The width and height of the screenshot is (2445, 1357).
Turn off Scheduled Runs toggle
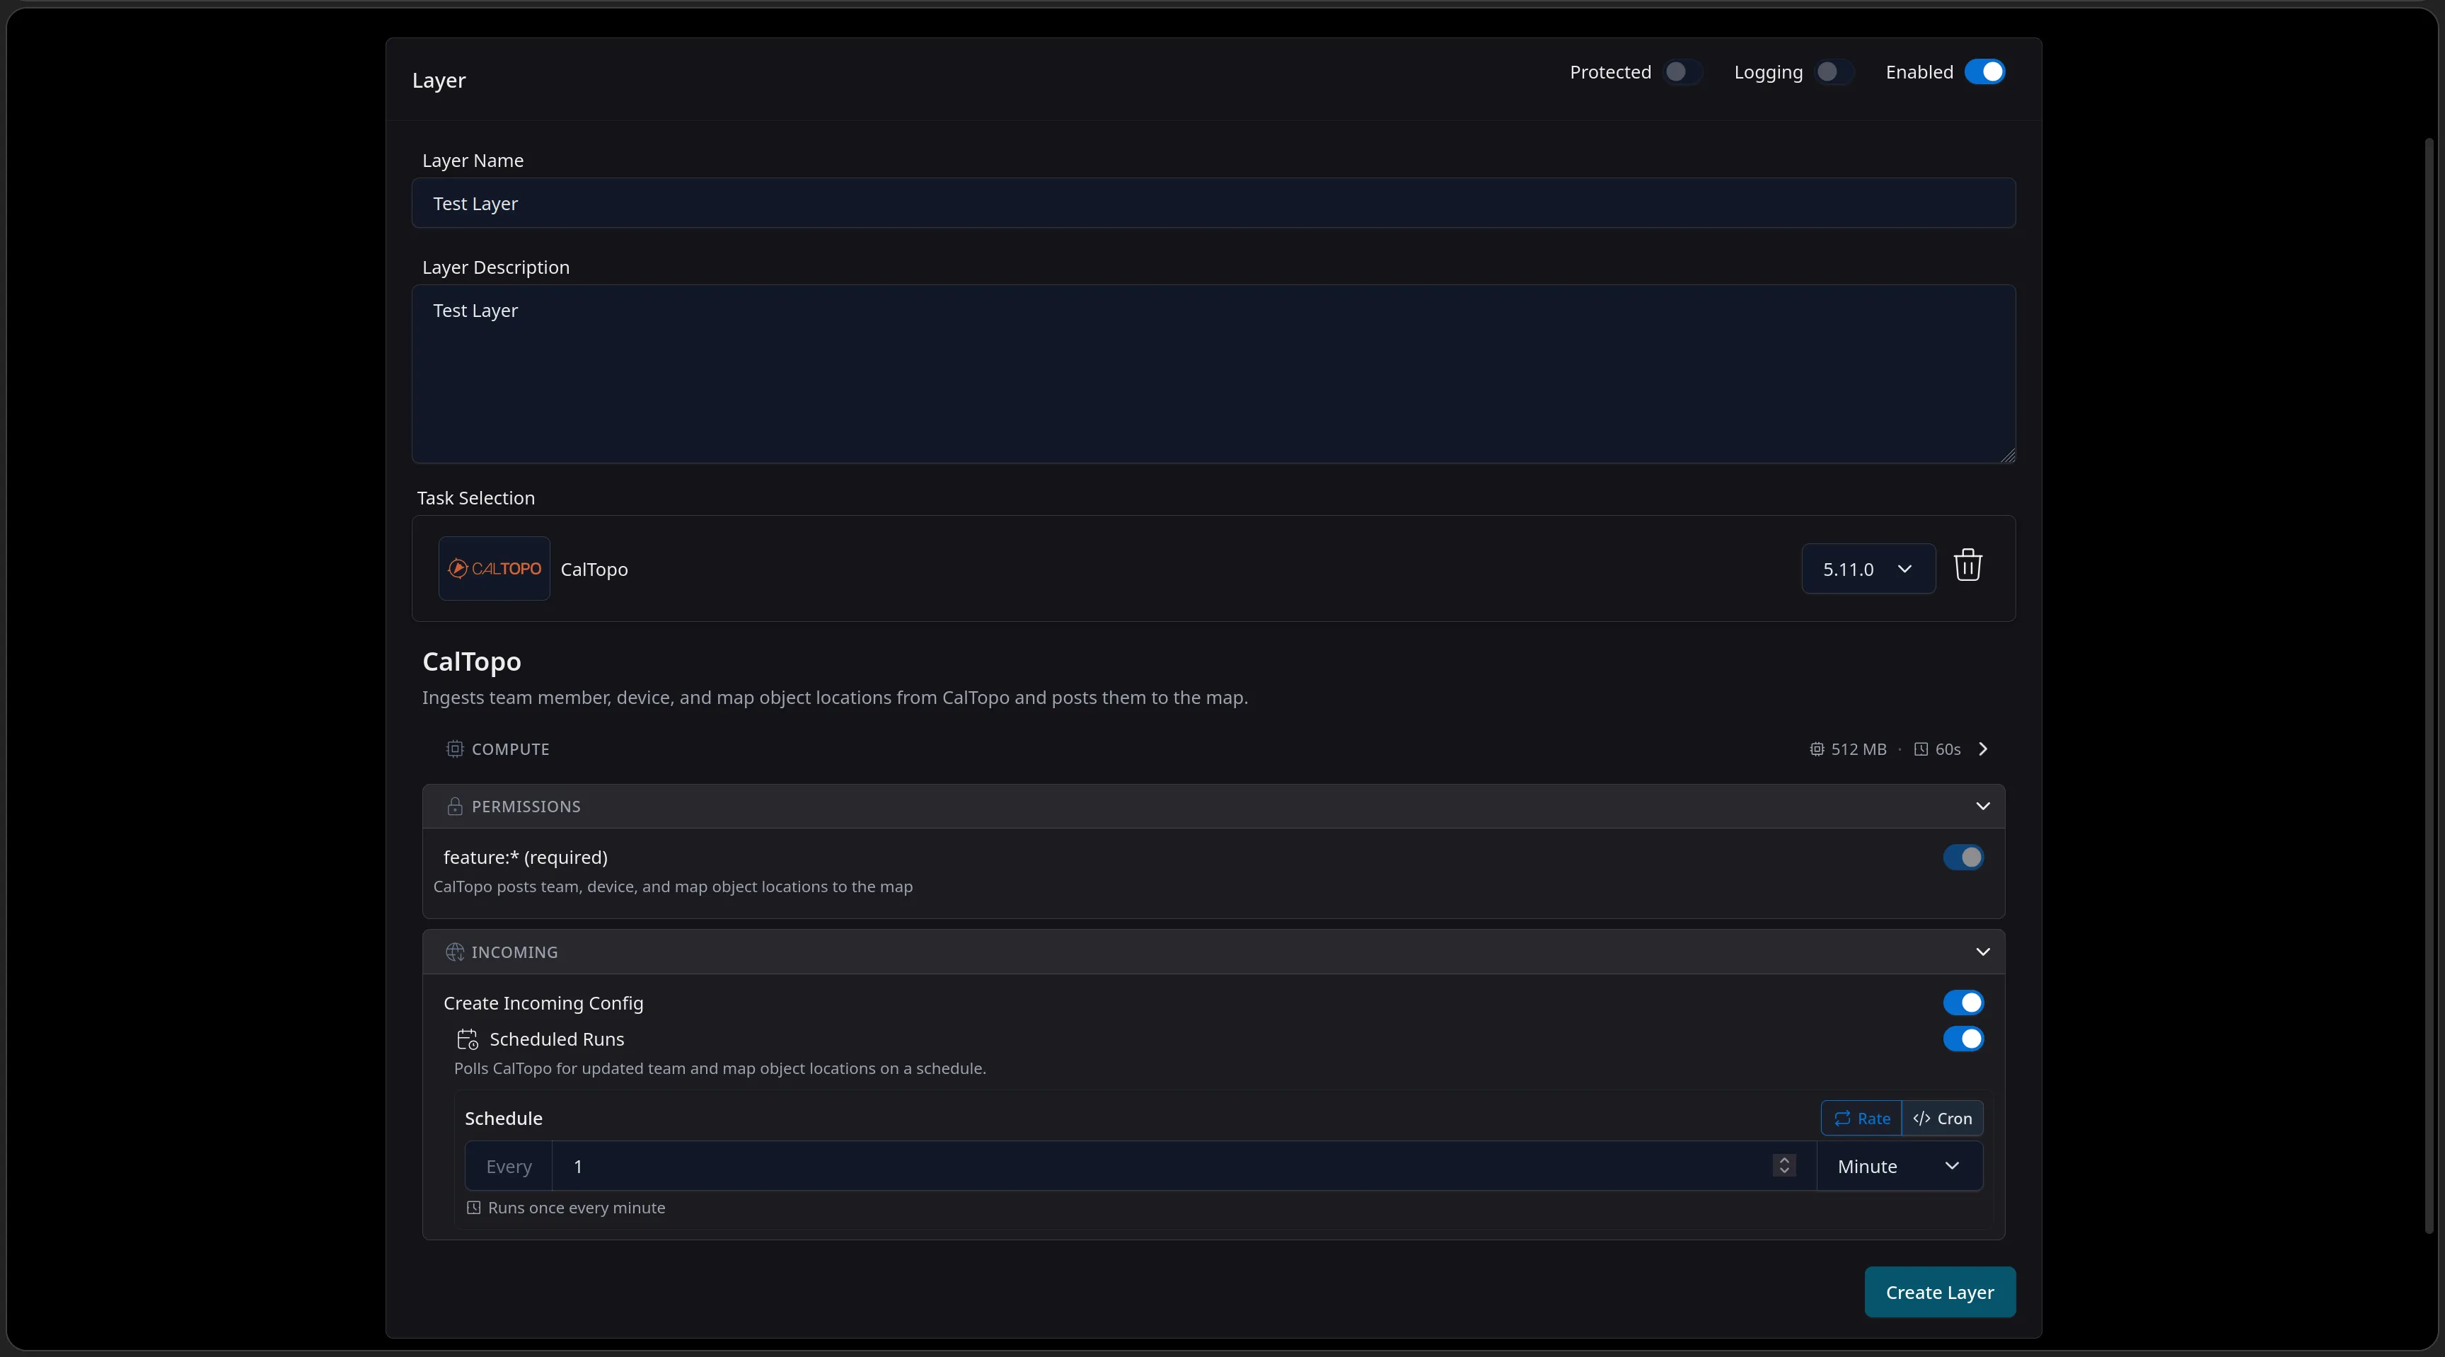tap(1963, 1039)
